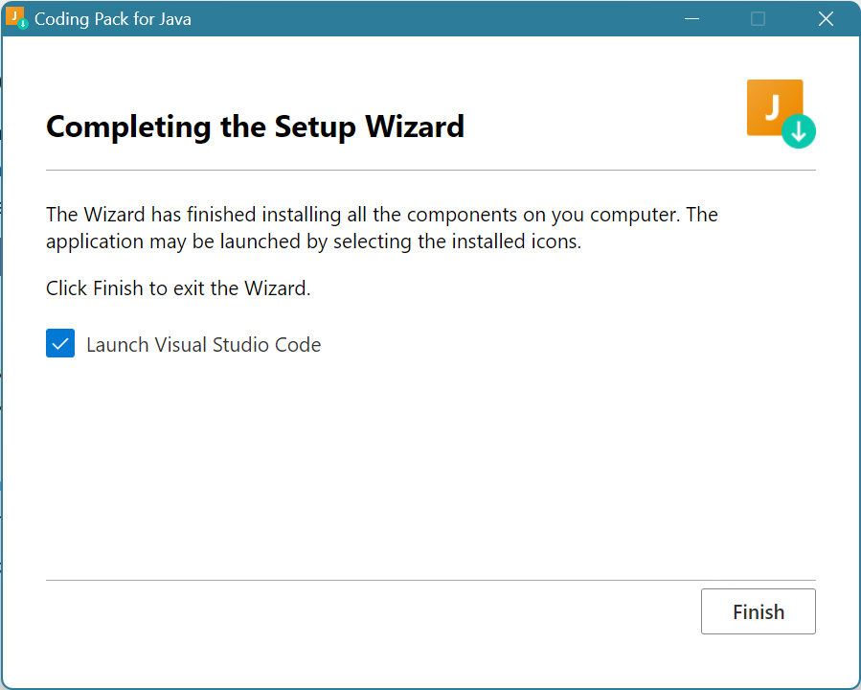
Task: Click the Click Finish to exit text
Action: pyautogui.click(x=178, y=288)
